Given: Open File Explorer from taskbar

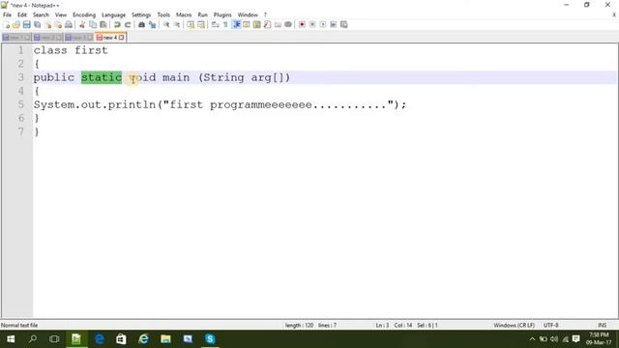Looking at the screenshot, I should (x=165, y=339).
